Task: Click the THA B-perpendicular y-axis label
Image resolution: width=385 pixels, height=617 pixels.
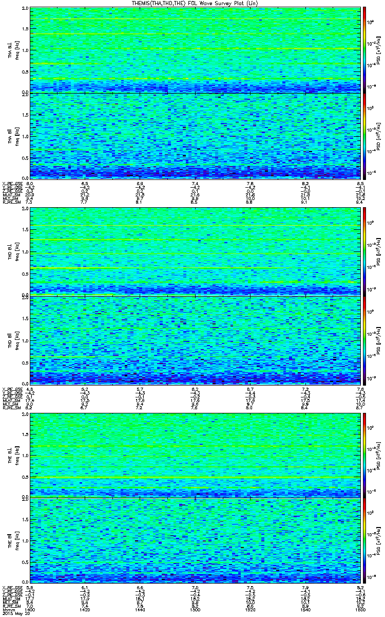Action: click(10, 50)
